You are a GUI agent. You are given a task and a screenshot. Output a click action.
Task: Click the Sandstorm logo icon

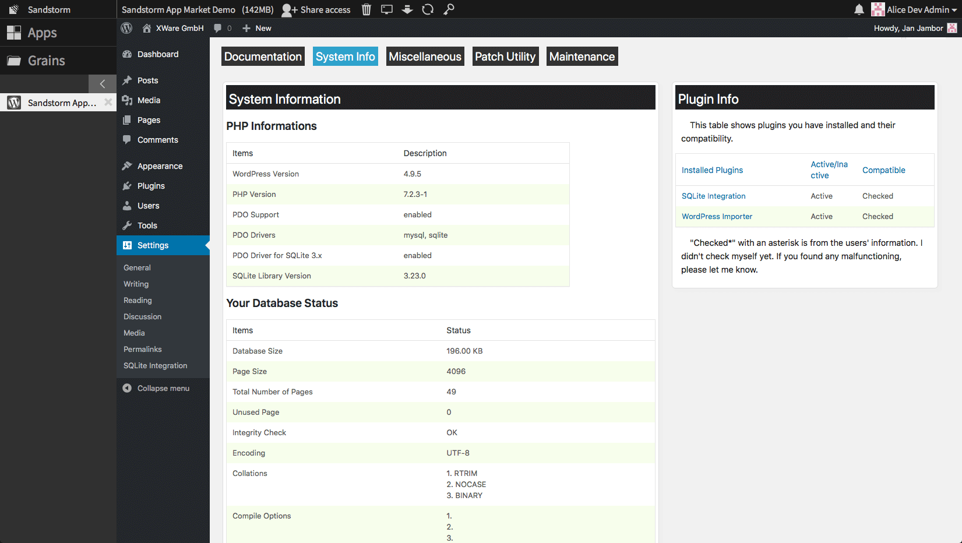click(14, 9)
